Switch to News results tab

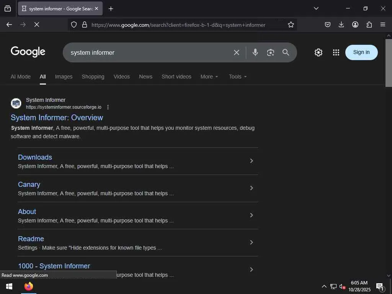[x=146, y=77]
